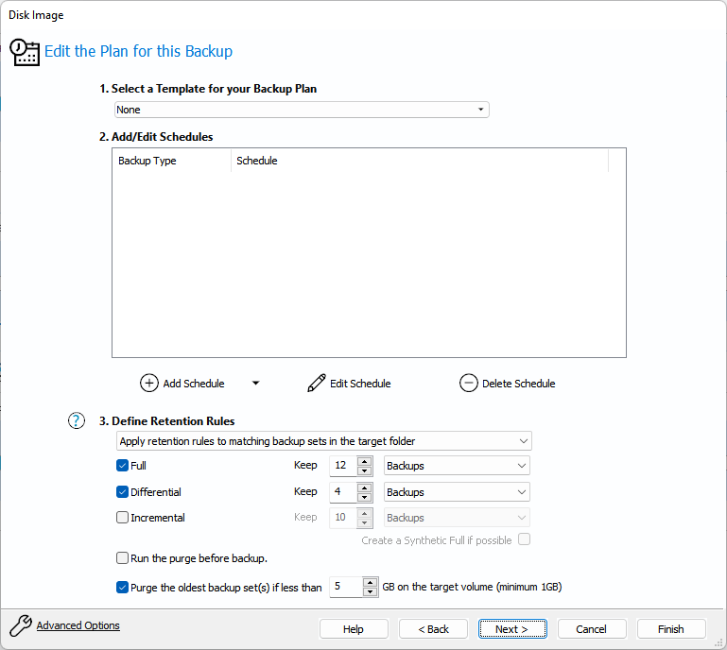This screenshot has width=727, height=650.
Task: Click the Edit Schedule pencil icon
Action: pos(317,384)
